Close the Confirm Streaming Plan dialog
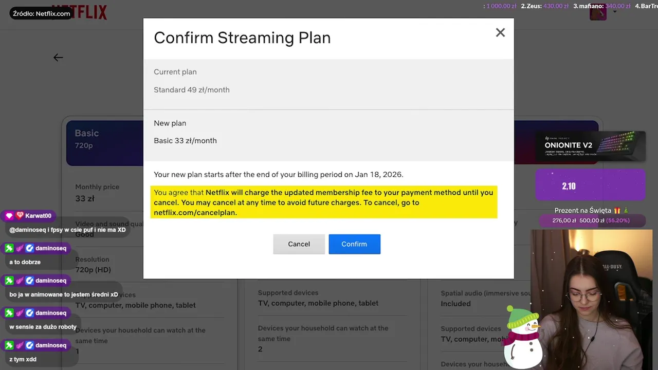This screenshot has width=658, height=370. click(500, 32)
